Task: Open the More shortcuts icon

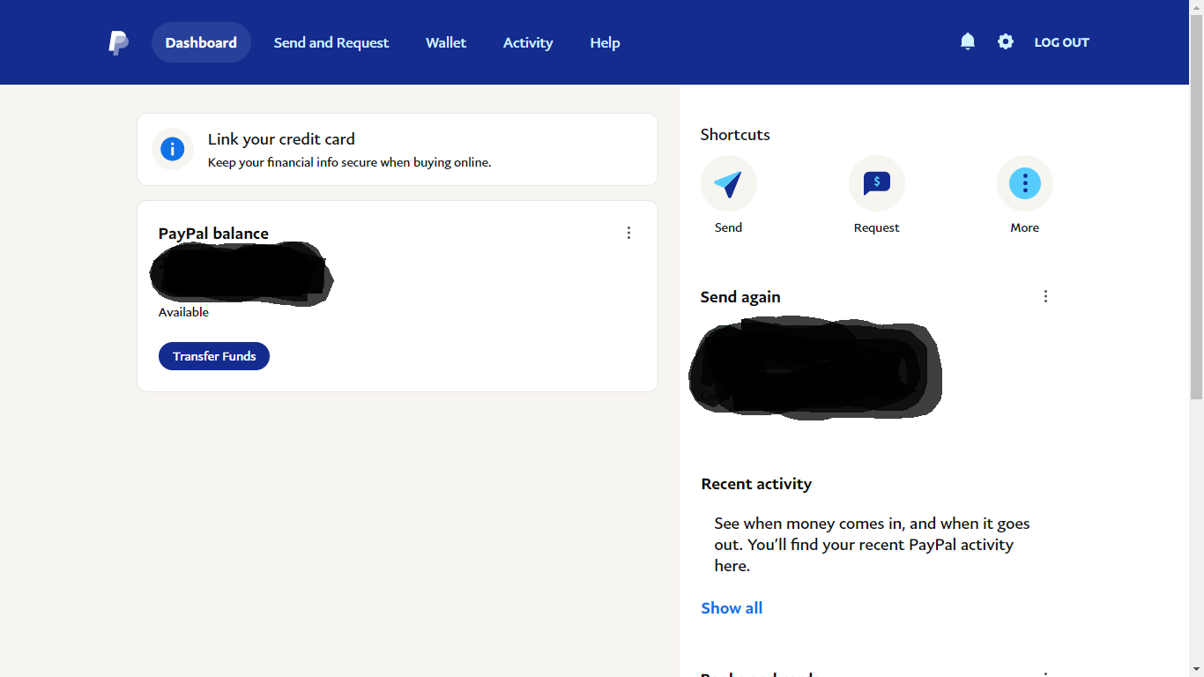Action: click(1024, 183)
